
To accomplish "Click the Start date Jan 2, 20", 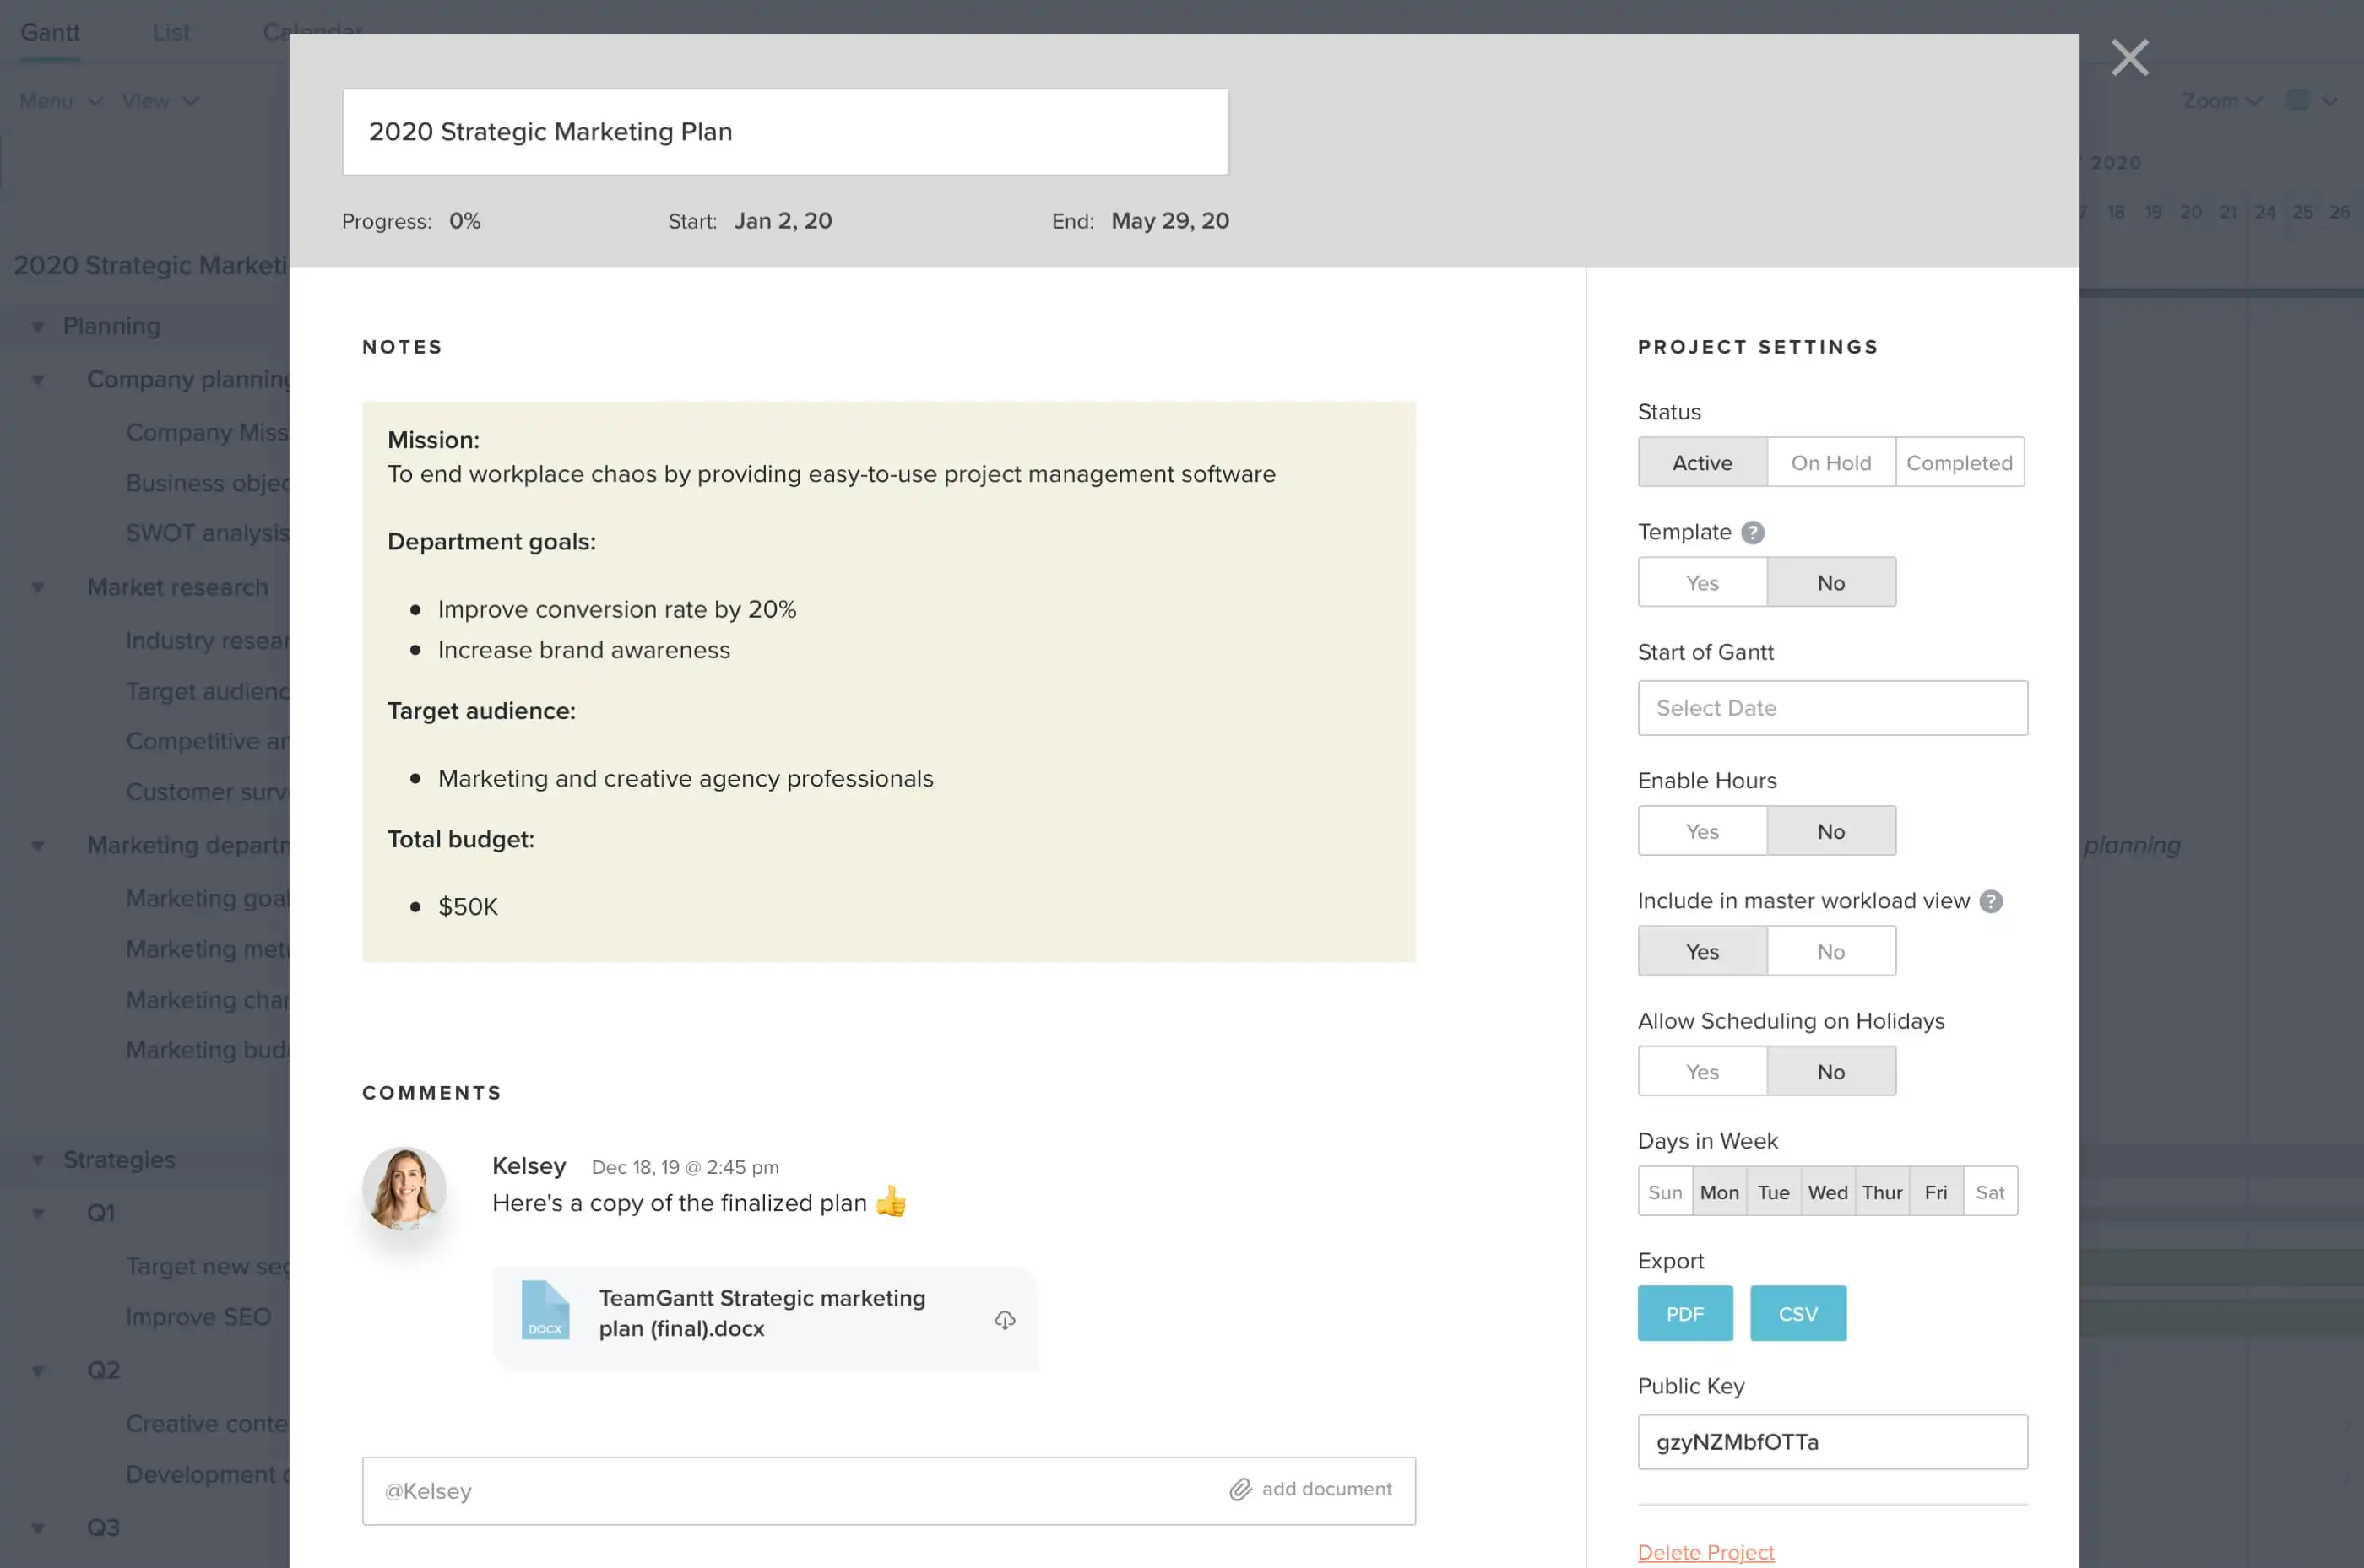I will coord(783,221).
